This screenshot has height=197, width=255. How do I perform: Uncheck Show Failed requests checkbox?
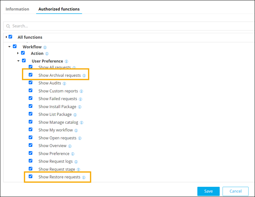click(30, 98)
